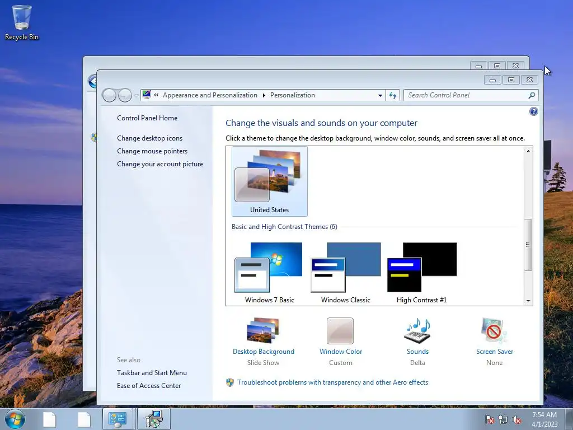
Task: Click the search magnifier icon
Action: click(x=532, y=95)
